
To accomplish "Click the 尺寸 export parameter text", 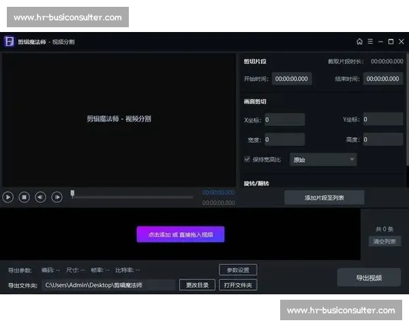I will coord(75,270).
